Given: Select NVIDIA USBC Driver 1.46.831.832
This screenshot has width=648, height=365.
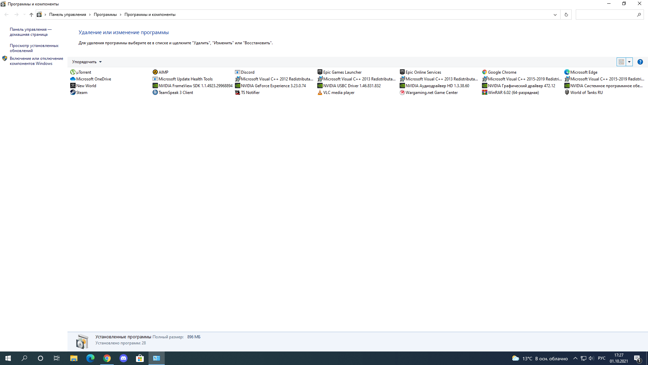Looking at the screenshot, I should coord(349,86).
